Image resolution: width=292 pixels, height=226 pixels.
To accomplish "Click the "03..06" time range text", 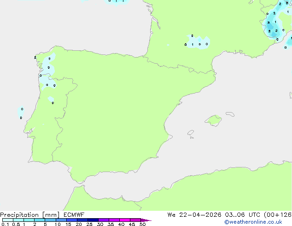I will pyautogui.click(x=234, y=215).
